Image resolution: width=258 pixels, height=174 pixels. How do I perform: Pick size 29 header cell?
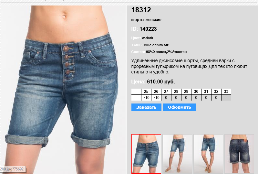[x=186, y=92]
